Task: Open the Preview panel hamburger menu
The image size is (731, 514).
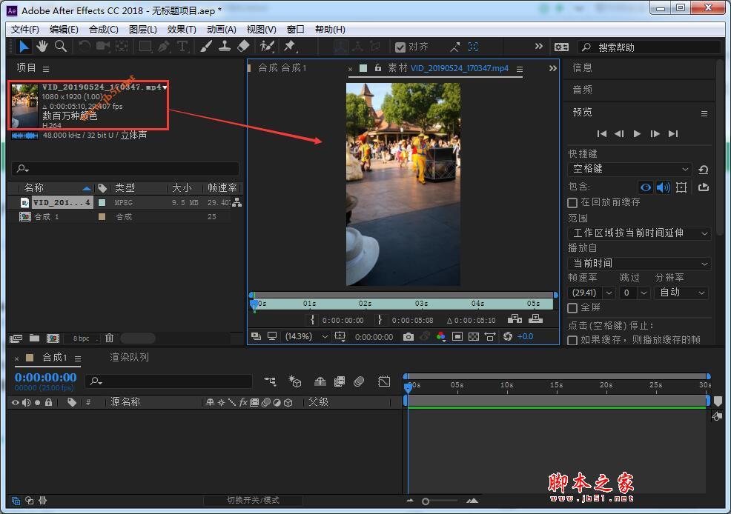Action: (x=704, y=113)
